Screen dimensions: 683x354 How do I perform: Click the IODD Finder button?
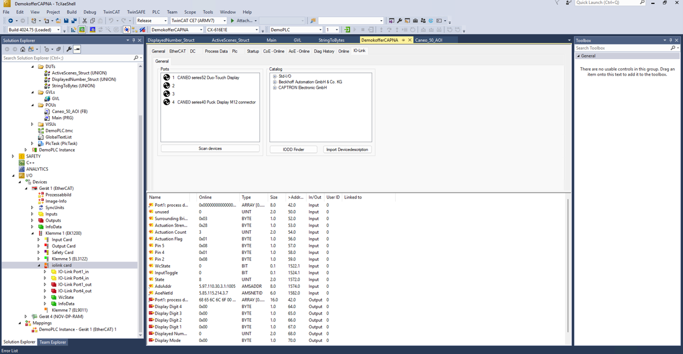tap(293, 149)
